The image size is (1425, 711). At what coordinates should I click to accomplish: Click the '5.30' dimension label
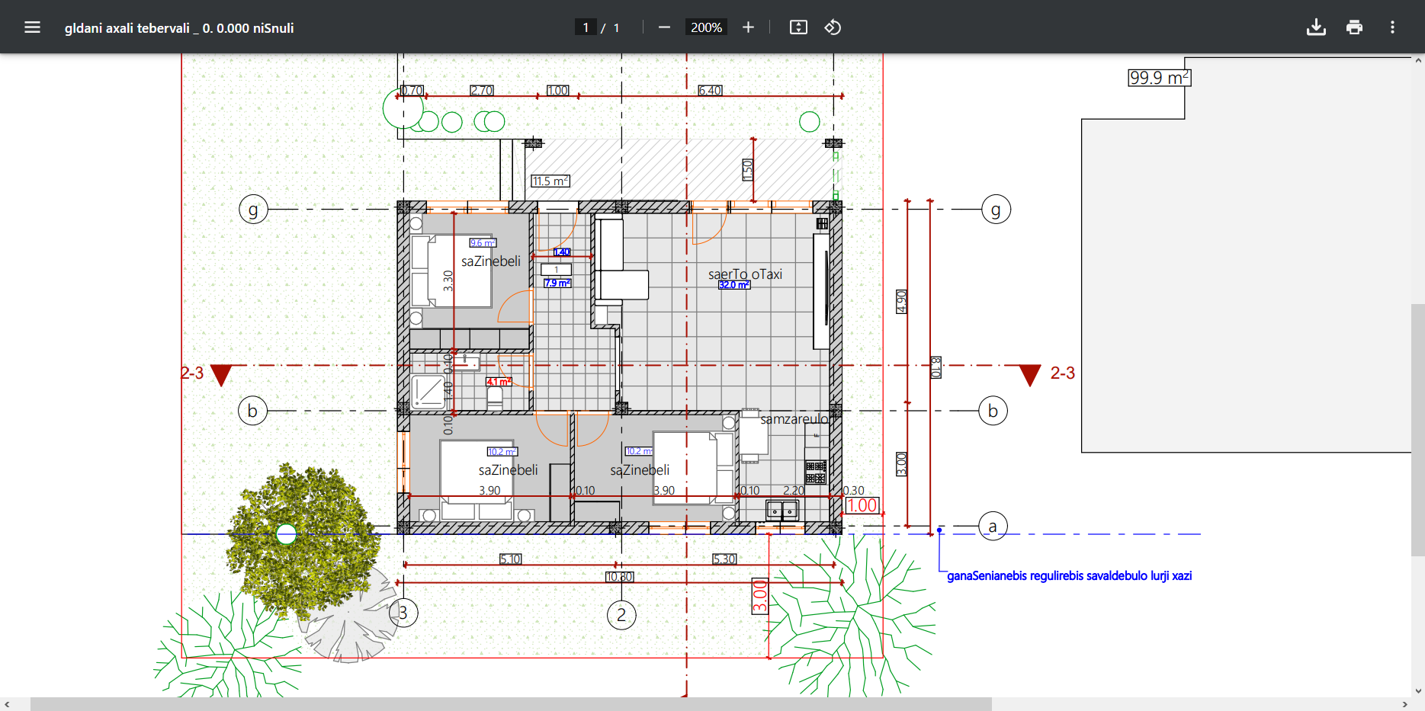coord(724,559)
